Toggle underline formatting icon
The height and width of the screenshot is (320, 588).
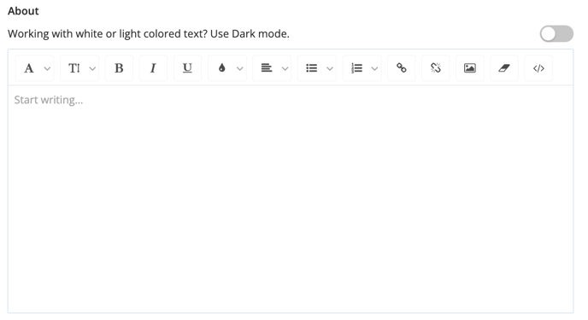pyautogui.click(x=187, y=68)
